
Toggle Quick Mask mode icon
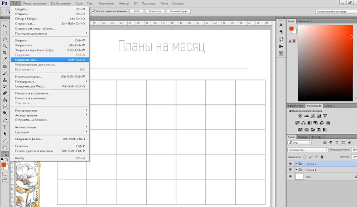coord(5,174)
